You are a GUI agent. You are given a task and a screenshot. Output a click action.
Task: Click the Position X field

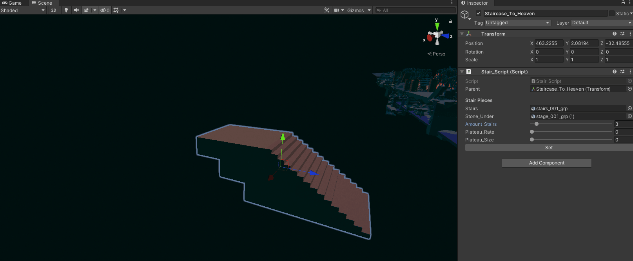[x=549, y=43]
